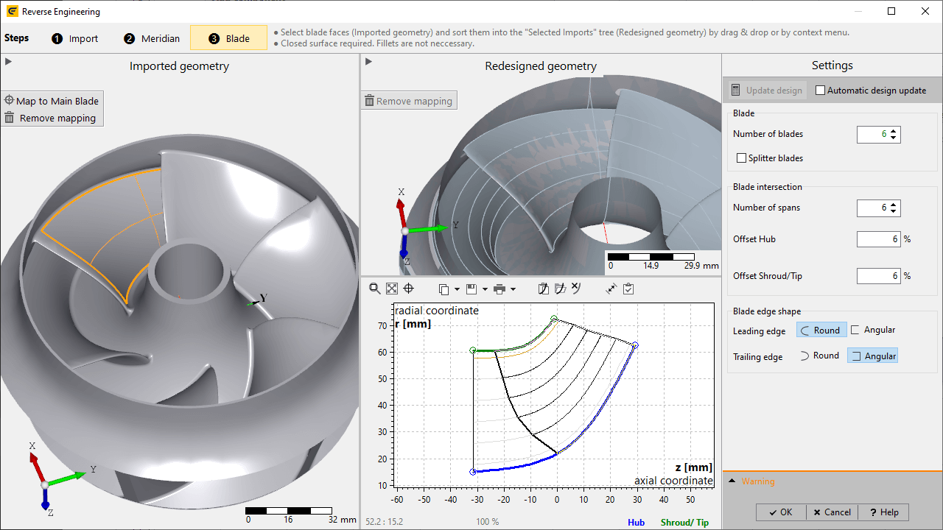Go to the Import step
Image resolution: width=943 pixels, height=530 pixels.
click(x=74, y=38)
